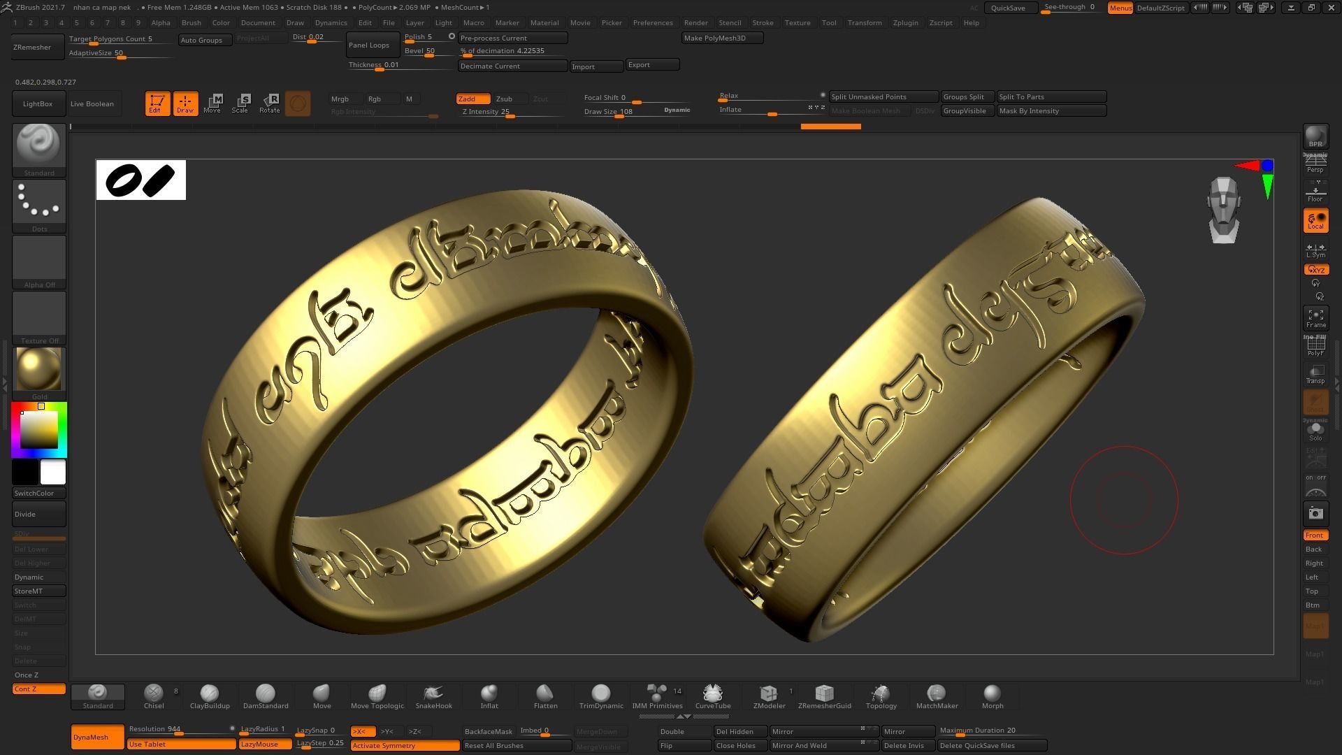The height and width of the screenshot is (755, 1342).
Task: Select the SnakeHook brush
Action: [433, 697]
